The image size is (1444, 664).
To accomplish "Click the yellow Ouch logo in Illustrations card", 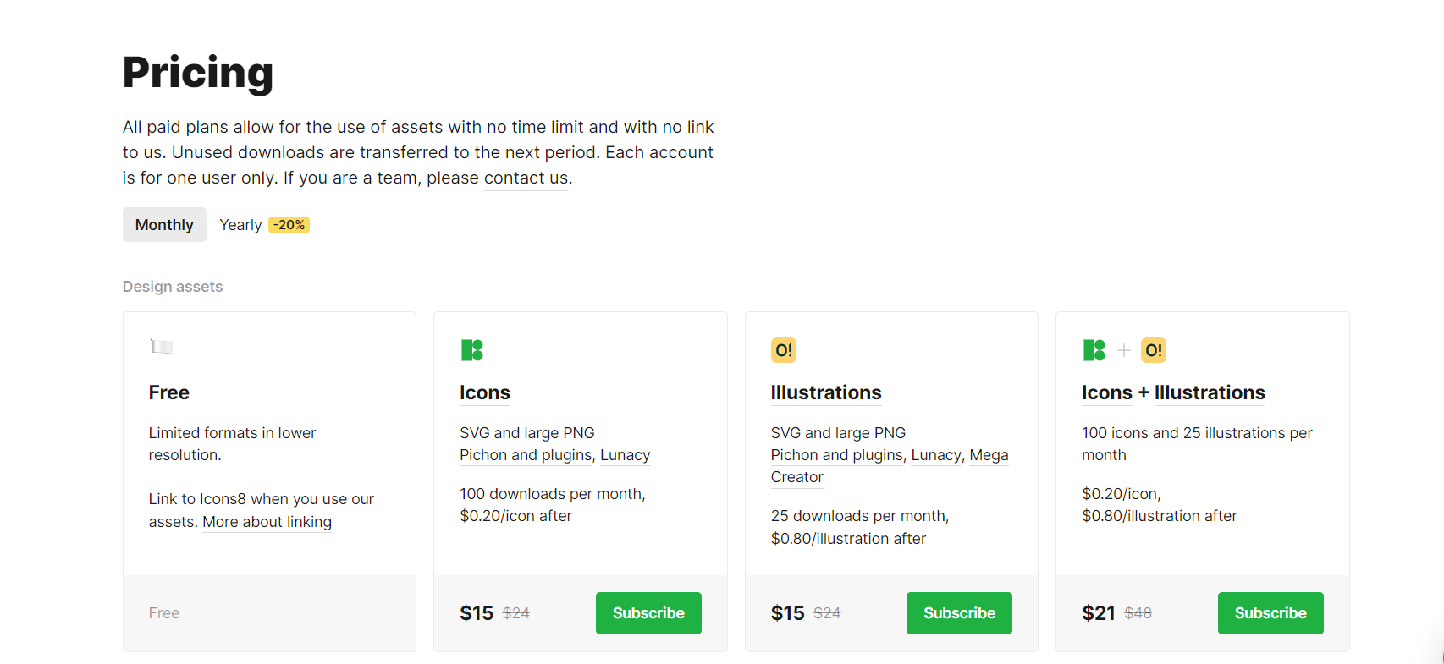I will (784, 350).
